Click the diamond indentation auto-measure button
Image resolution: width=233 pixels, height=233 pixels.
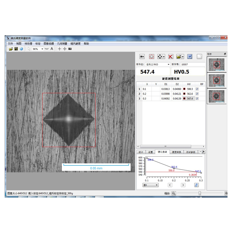(x=151, y=57)
